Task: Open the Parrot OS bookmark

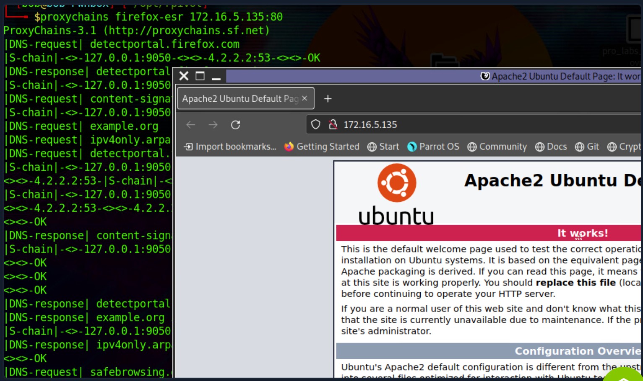Action: pos(433,147)
